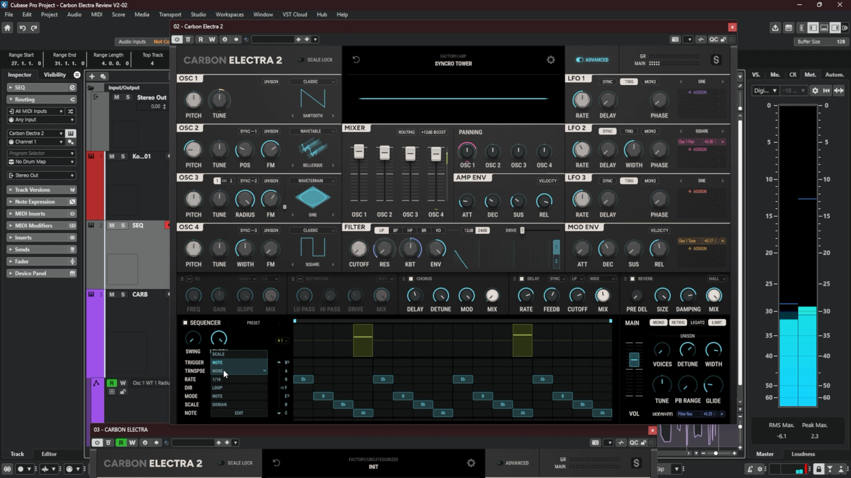Open reverb HALL type dropdown
The width and height of the screenshot is (851, 478).
tap(716, 279)
